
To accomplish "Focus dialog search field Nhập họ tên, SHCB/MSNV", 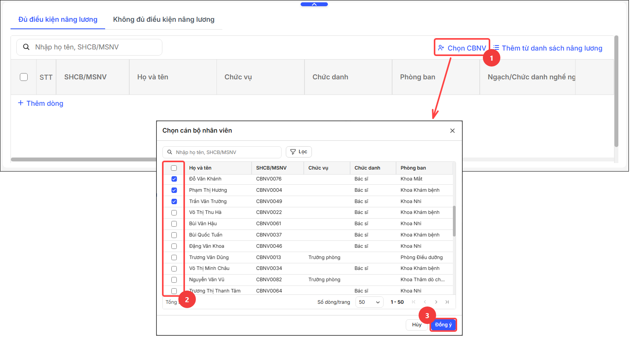I will click(x=222, y=152).
